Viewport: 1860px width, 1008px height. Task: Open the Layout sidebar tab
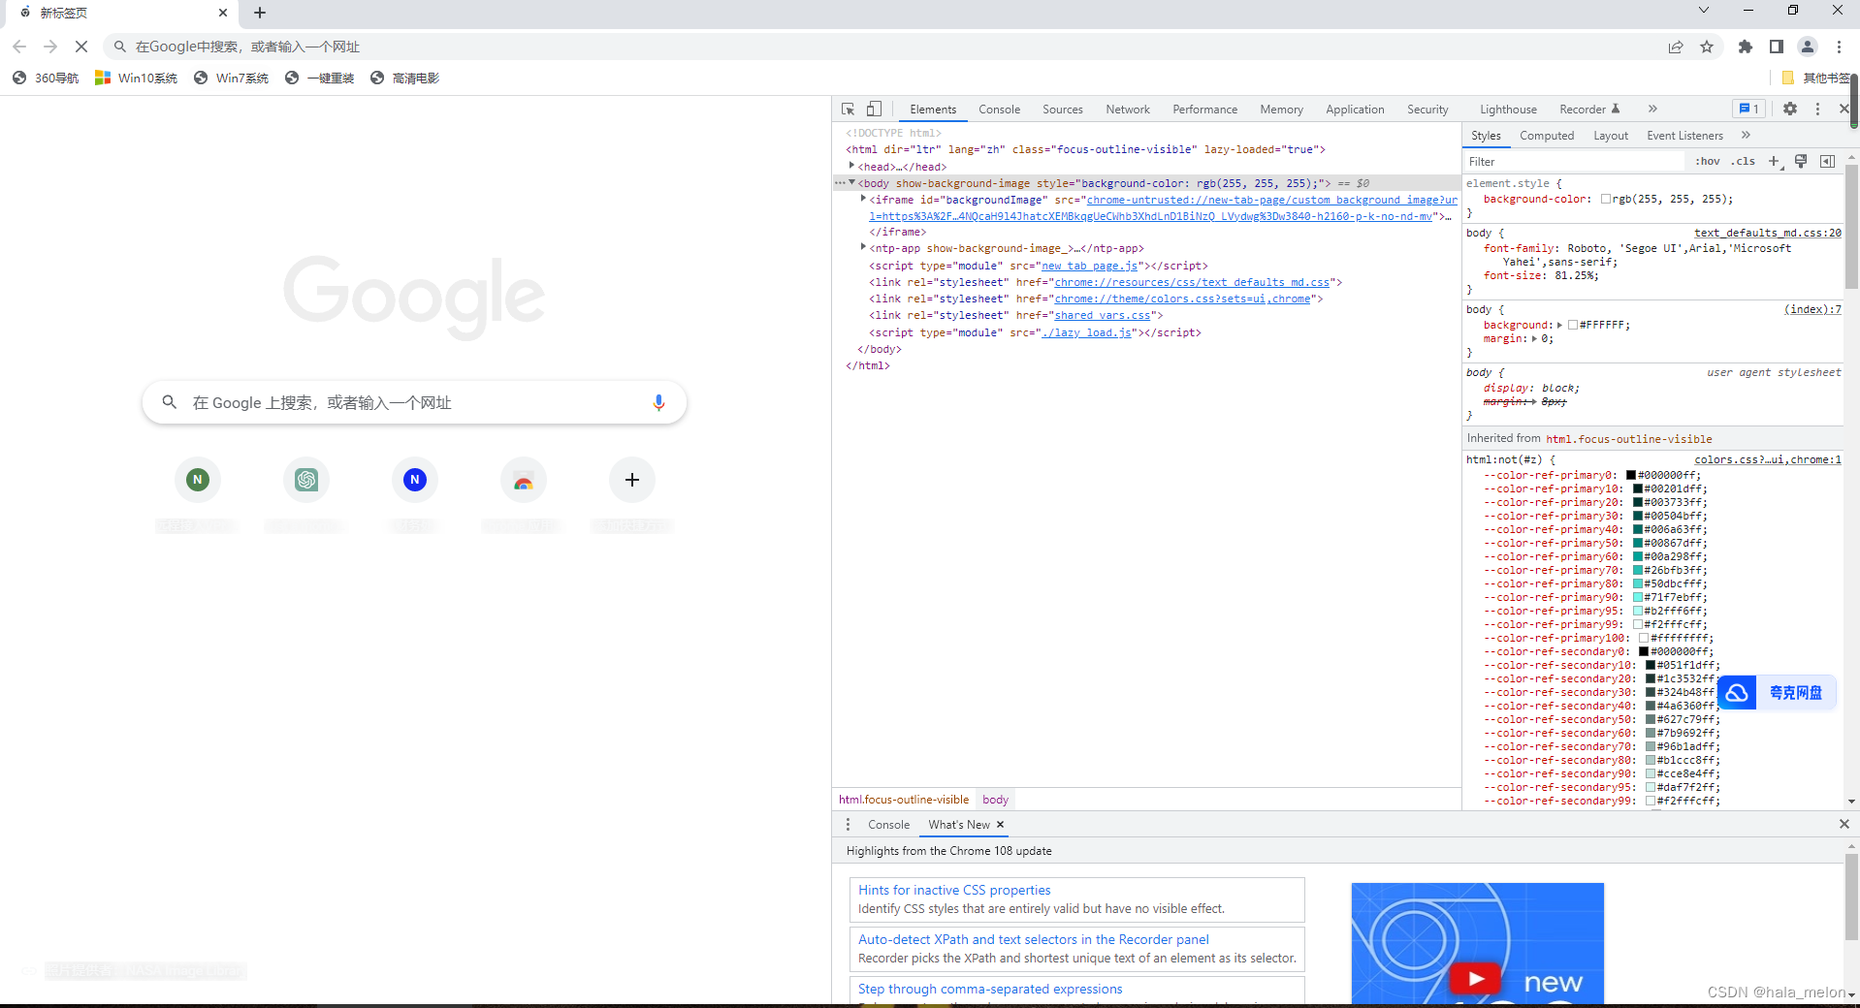click(1611, 136)
